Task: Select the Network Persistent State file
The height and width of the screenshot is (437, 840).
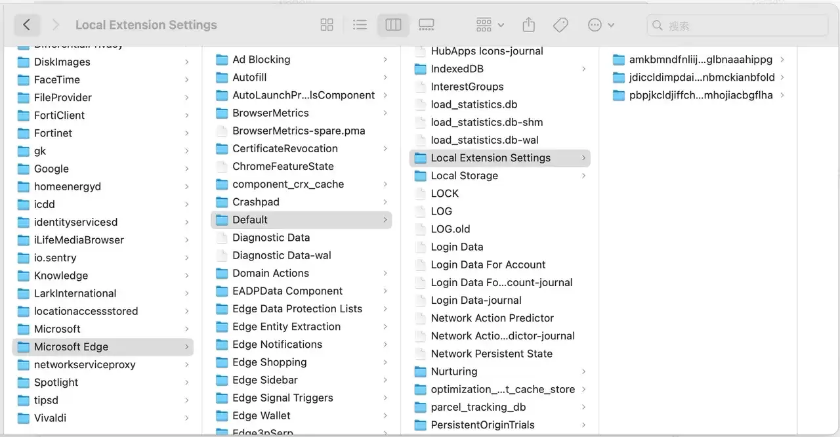Action: (499, 354)
